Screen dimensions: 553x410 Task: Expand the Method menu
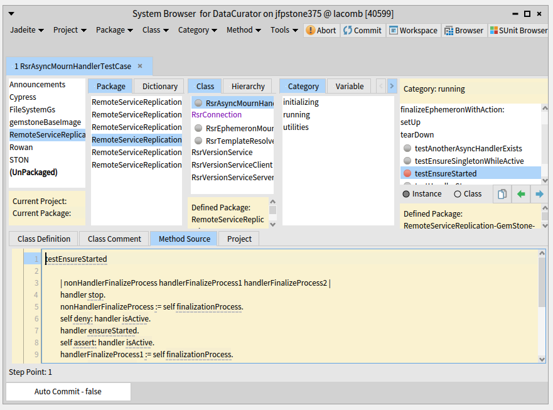click(244, 30)
